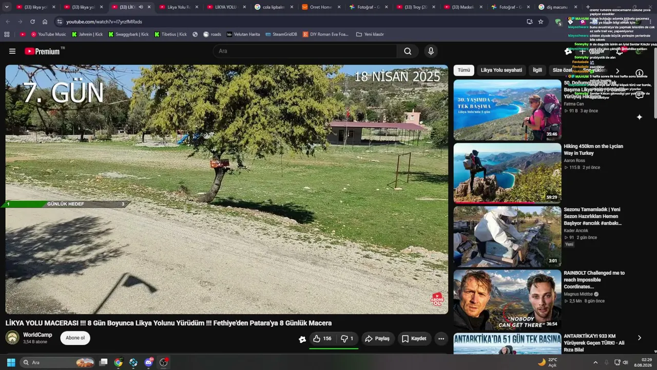Open the SteamGridDB bookmark
Image resolution: width=657 pixels, height=370 pixels.
[x=281, y=34]
